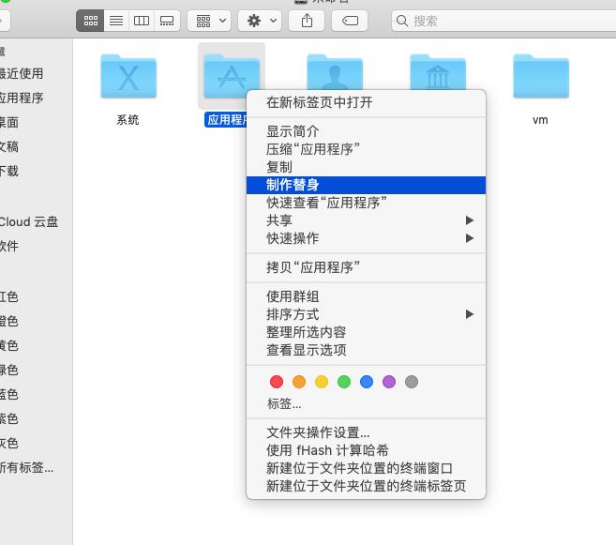Viewport: 616px width, 545px height.
Task: Select the vm folder
Action: point(541,76)
